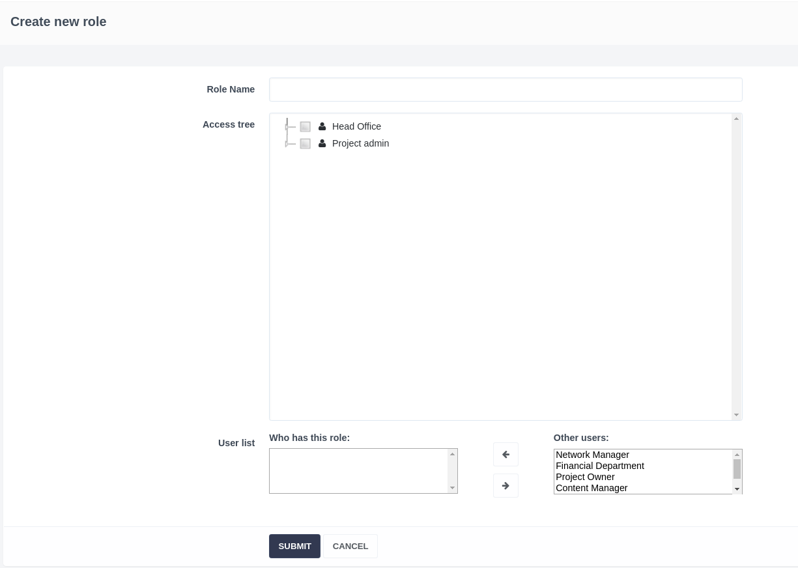
Task: Select Network Manager in Other users
Action: point(592,455)
